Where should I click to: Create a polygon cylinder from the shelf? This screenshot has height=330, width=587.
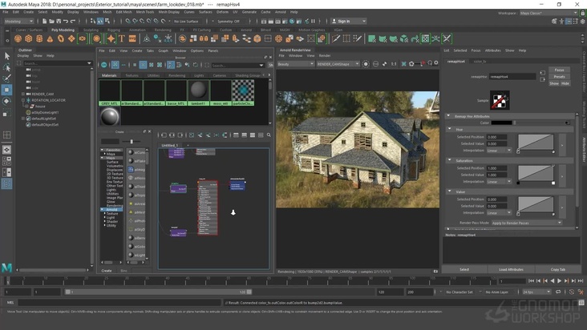tap(39, 38)
